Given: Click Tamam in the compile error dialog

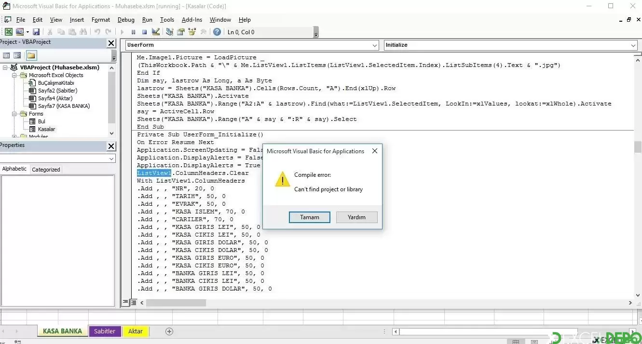Looking at the screenshot, I should click(310, 217).
